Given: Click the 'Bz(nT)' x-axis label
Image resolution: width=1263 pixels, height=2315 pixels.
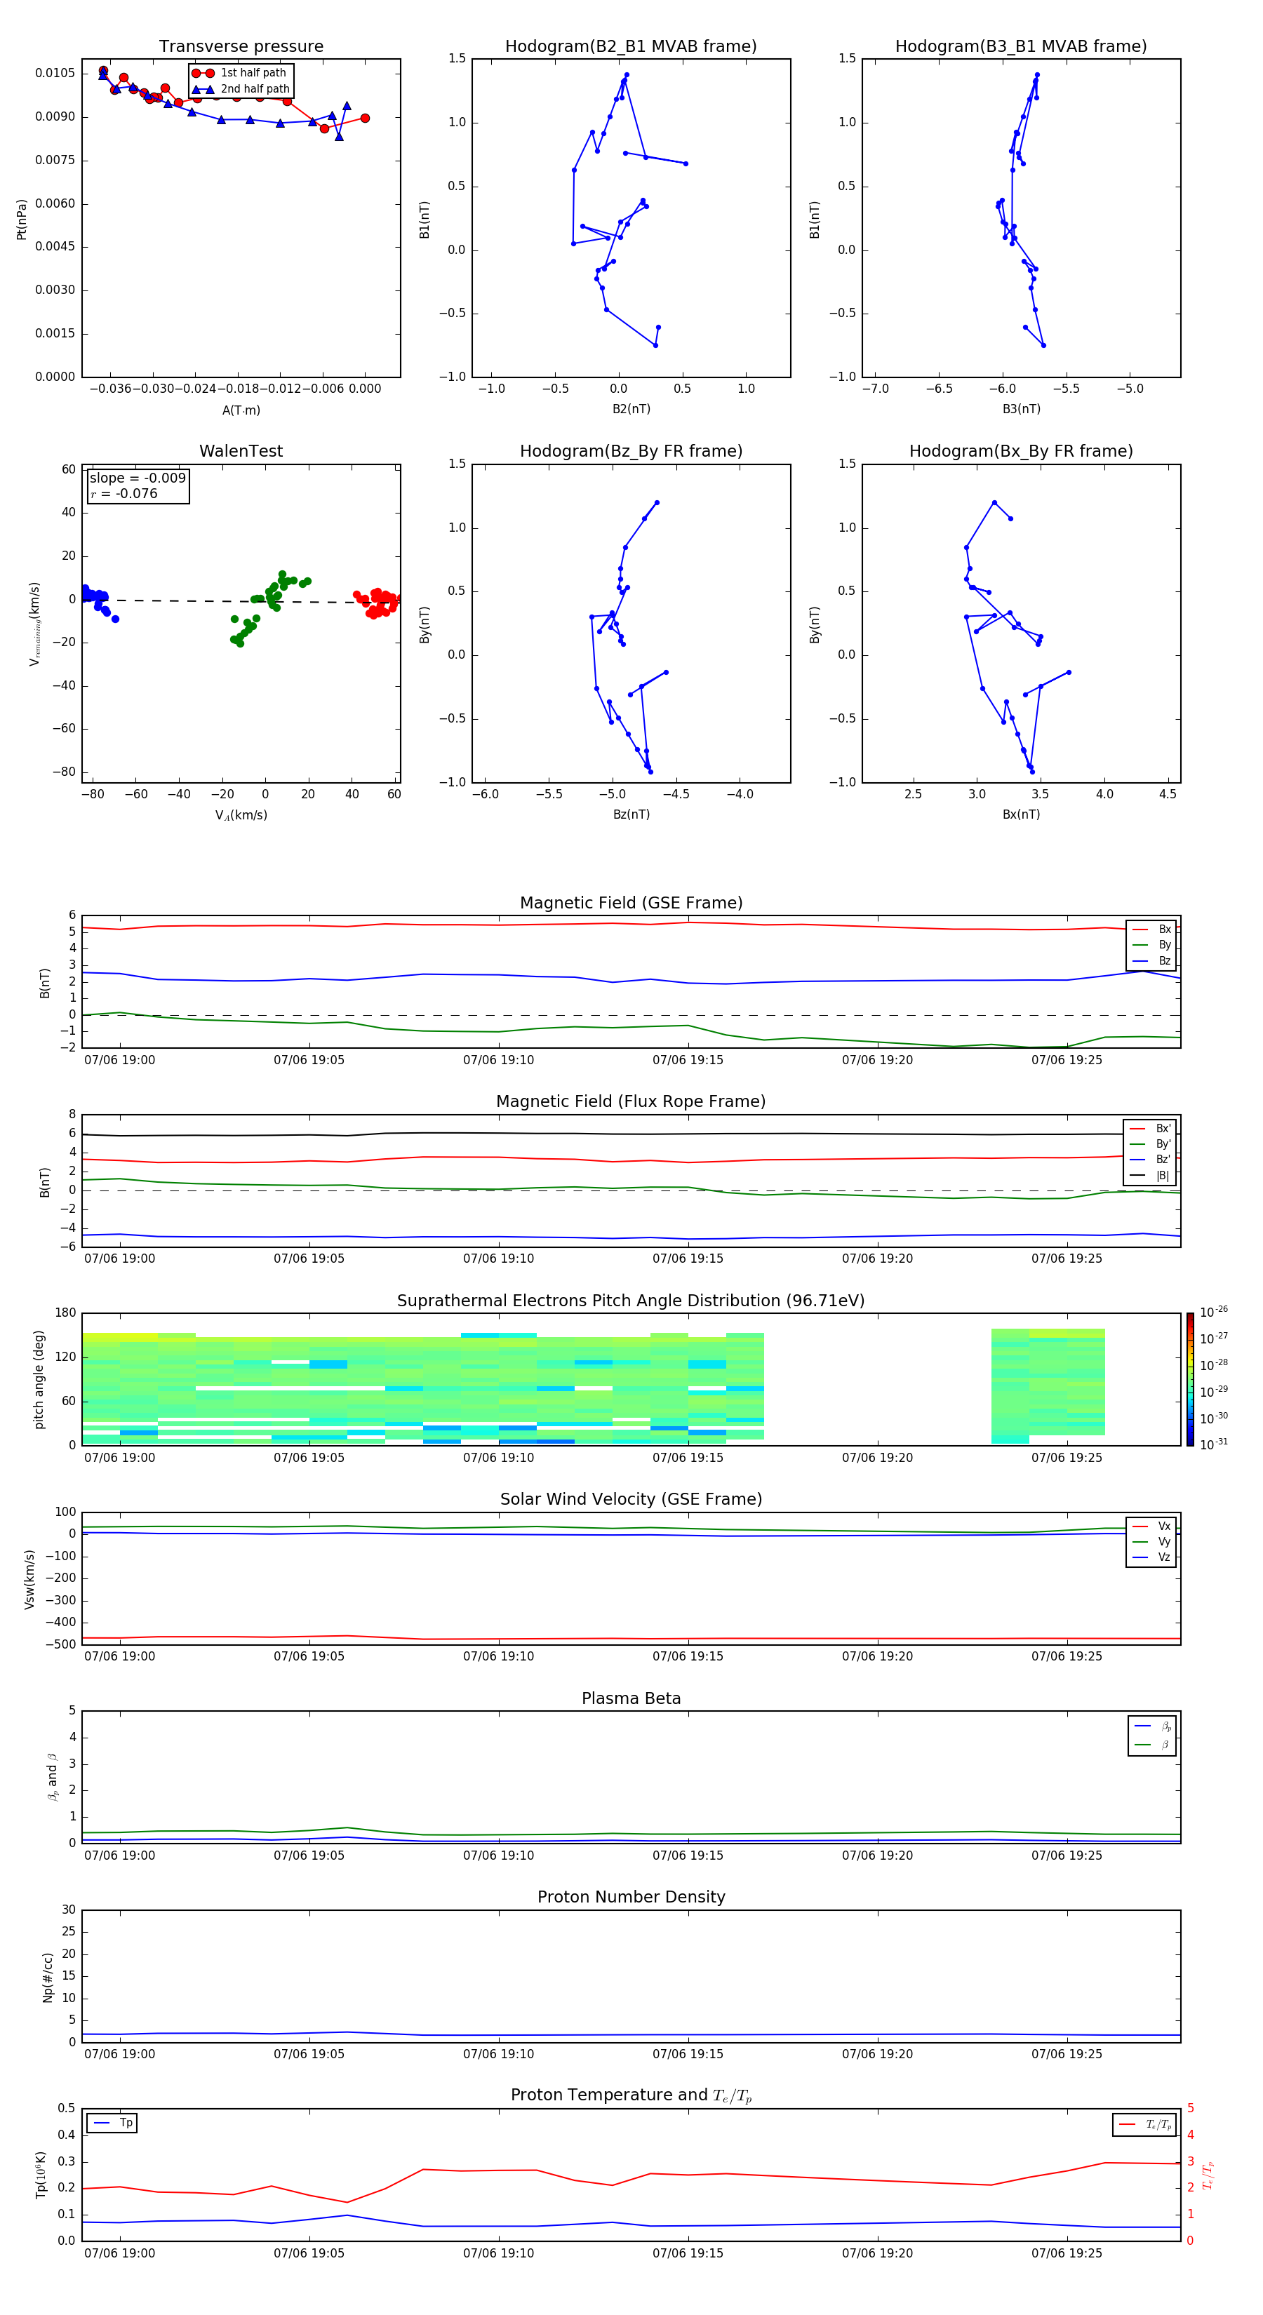Looking at the screenshot, I should 631,814.
